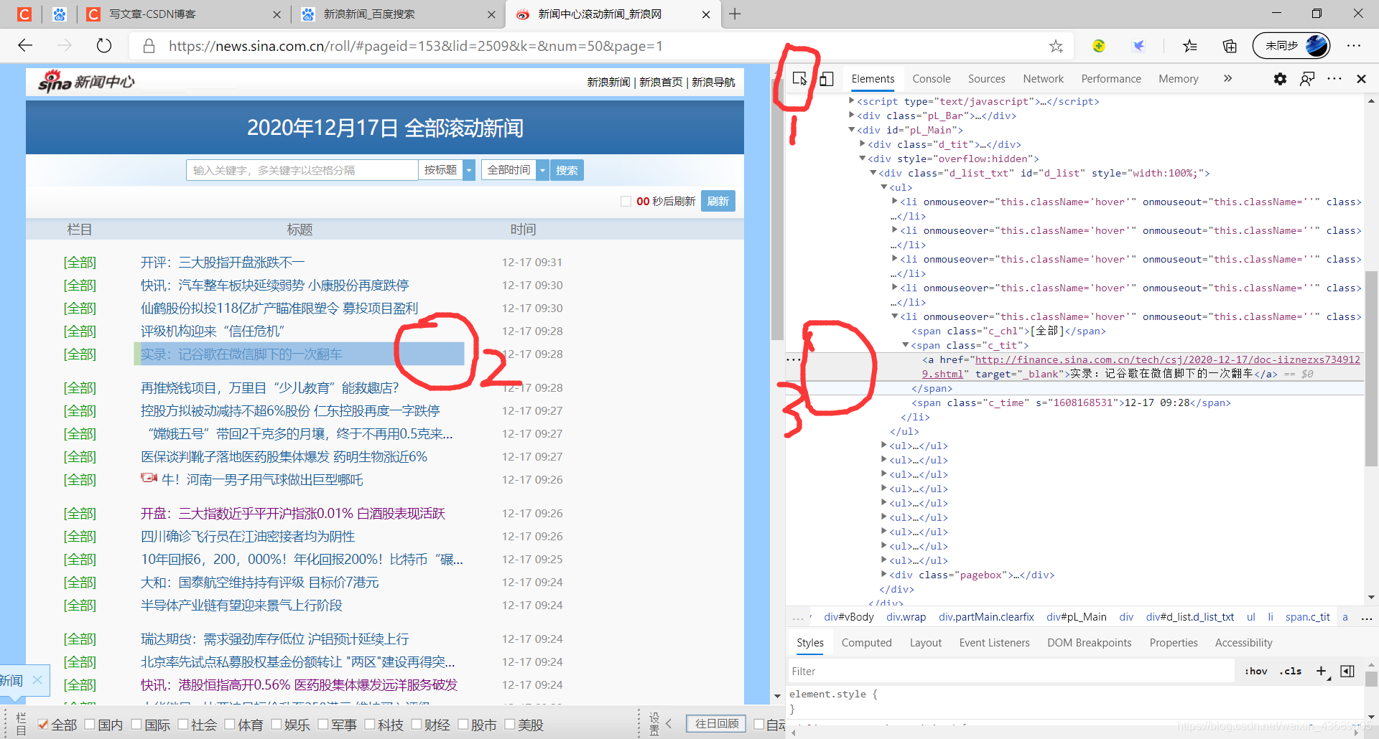The height and width of the screenshot is (739, 1379).
Task: Open the 评级机构迎来“信任危机” news link
Action: [x=213, y=331]
